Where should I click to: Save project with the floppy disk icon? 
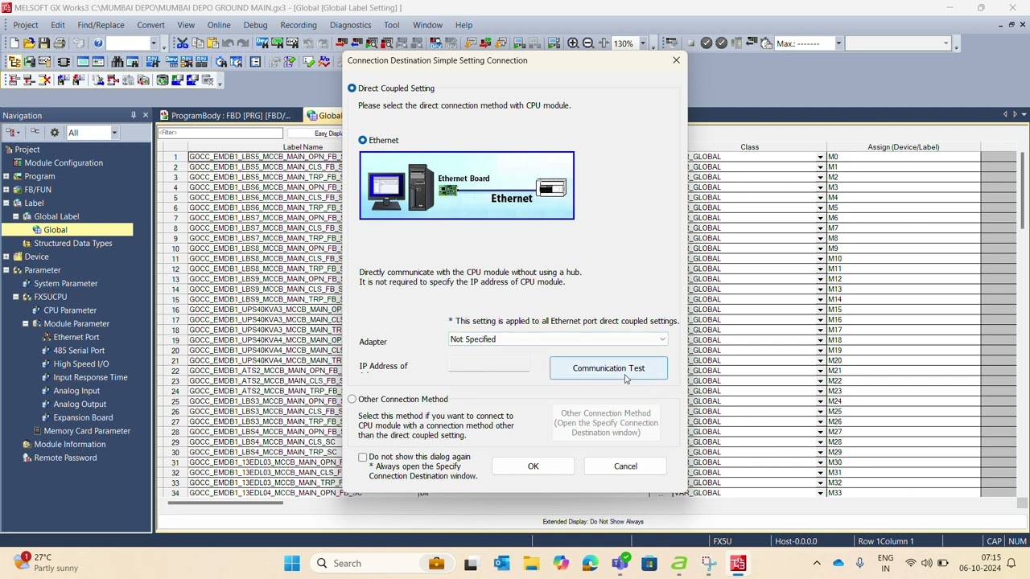click(x=44, y=43)
